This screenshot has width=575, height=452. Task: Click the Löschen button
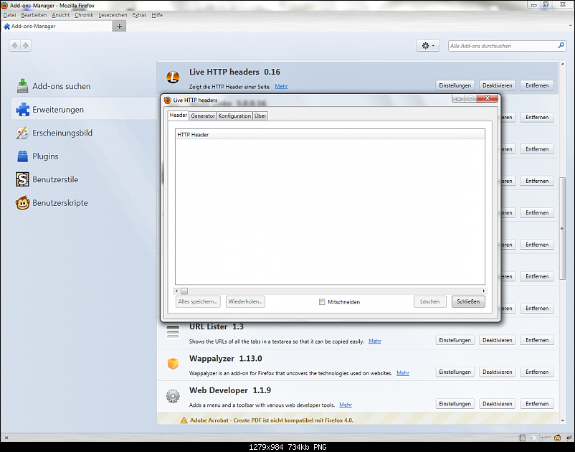tap(429, 301)
